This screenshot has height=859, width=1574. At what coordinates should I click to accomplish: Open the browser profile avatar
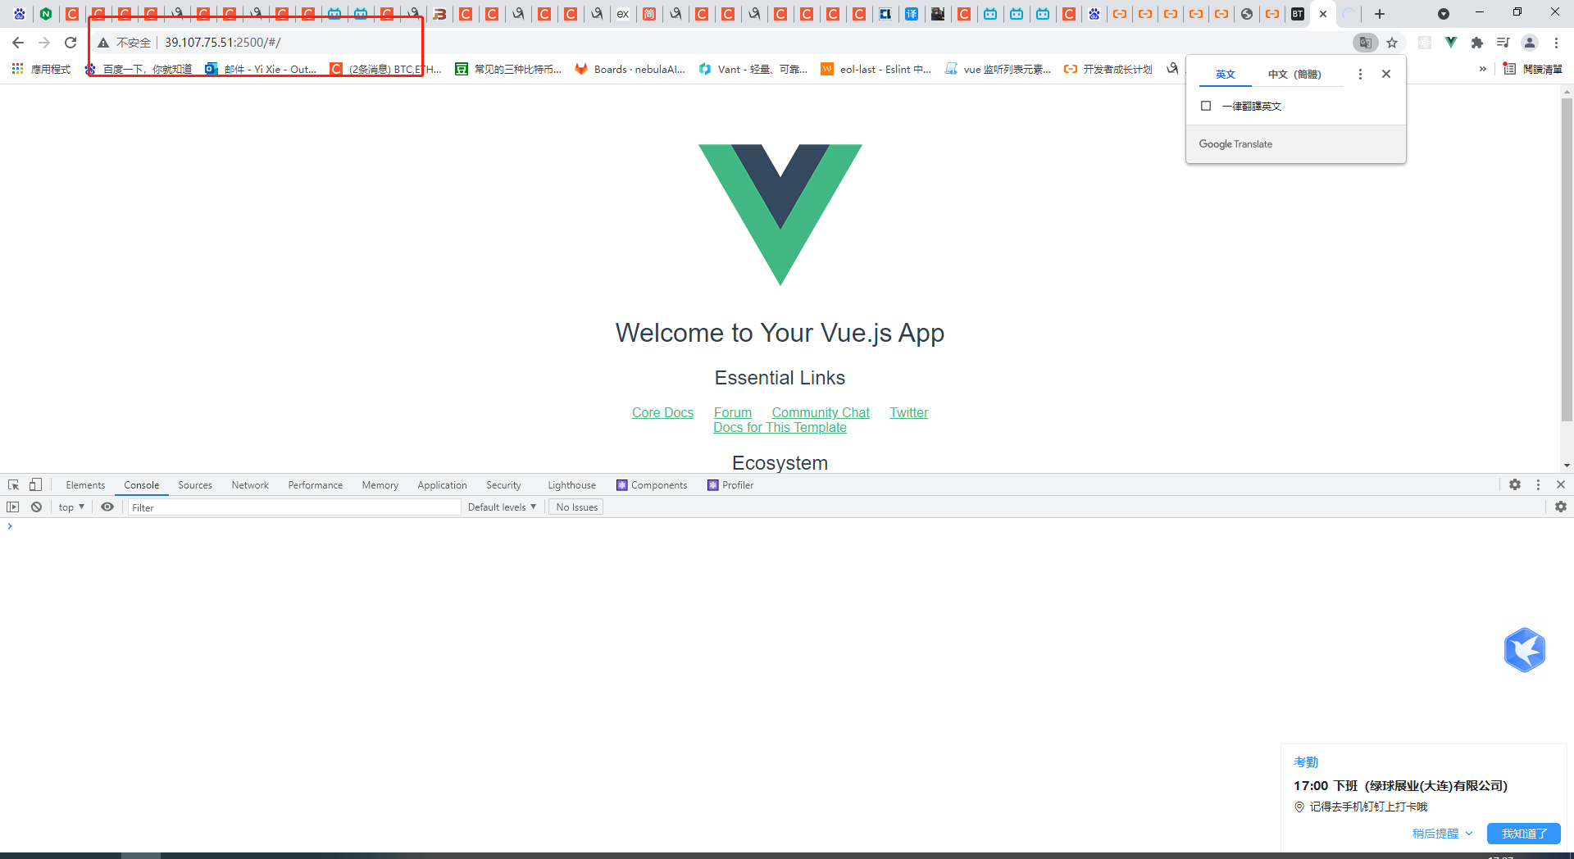(1530, 43)
